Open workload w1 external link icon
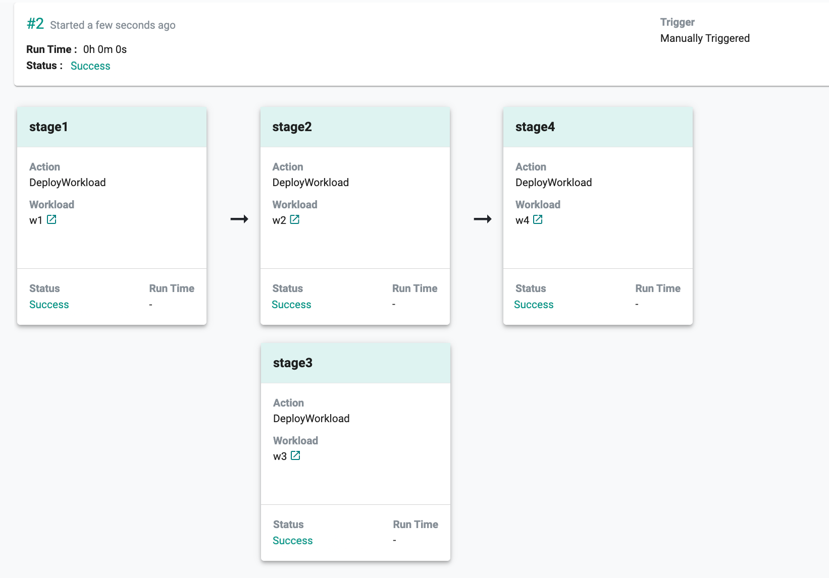 [51, 219]
